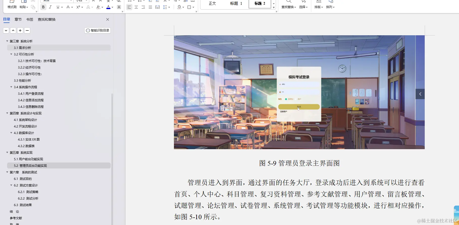Click 智能识别目录 button
The width and height of the screenshot is (459, 225).
pos(98,30)
